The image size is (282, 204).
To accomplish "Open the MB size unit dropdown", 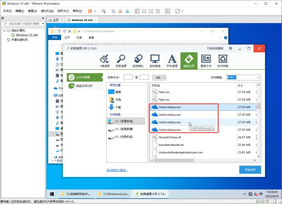I will coord(159,78).
